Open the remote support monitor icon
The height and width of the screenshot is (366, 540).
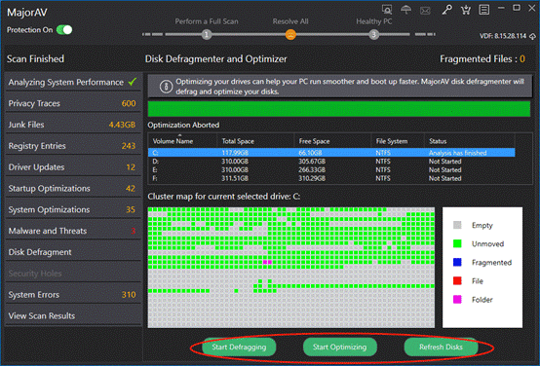click(387, 10)
